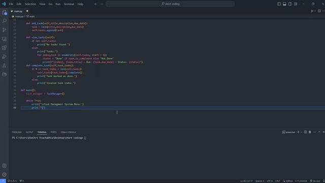Show notifications bell in status bar

click(x=323, y=181)
